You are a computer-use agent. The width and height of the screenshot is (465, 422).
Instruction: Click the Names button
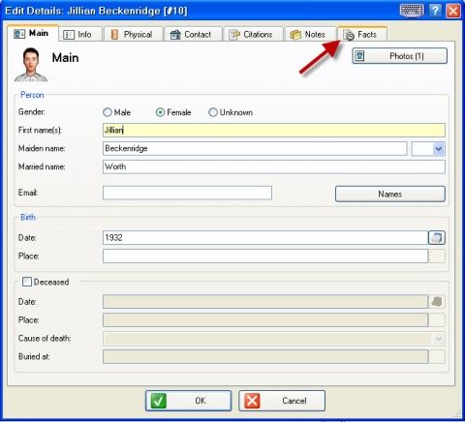(390, 194)
